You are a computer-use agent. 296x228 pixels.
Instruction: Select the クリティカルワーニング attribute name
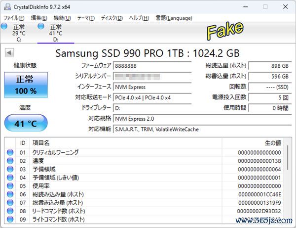tap(55, 152)
